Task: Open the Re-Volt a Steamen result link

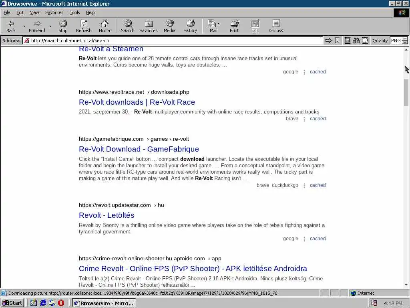Action: click(x=111, y=49)
